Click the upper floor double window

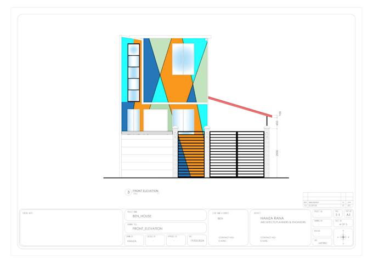pyautogui.click(x=183, y=59)
